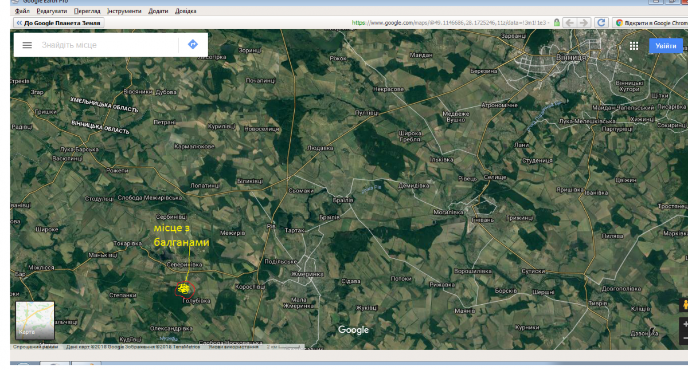Open the Довідка menu
The width and height of the screenshot is (688, 370).
(x=185, y=11)
